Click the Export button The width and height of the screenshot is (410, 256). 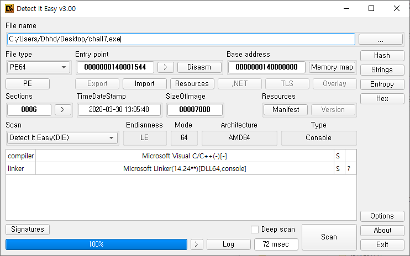97,84
